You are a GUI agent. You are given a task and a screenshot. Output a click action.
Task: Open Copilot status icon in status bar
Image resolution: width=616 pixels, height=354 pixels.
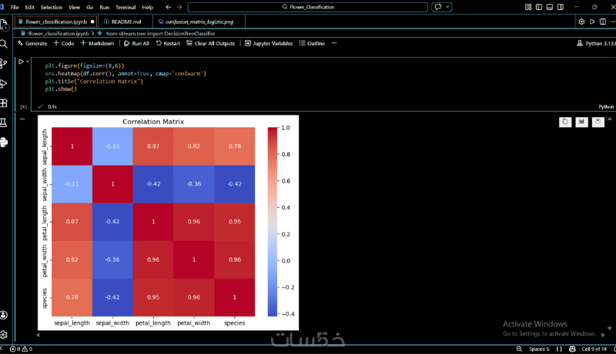[x=572, y=349]
